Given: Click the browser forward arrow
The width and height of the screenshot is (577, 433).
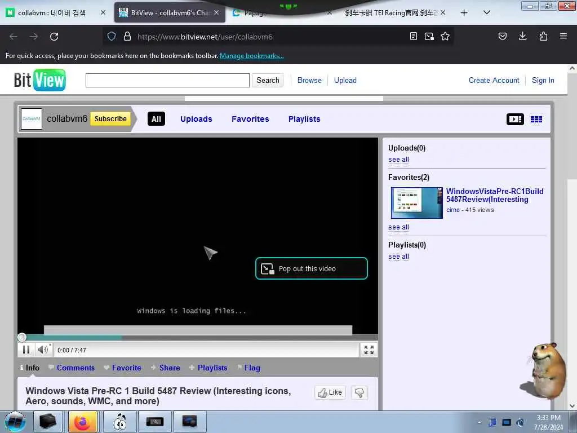Looking at the screenshot, I should point(33,37).
